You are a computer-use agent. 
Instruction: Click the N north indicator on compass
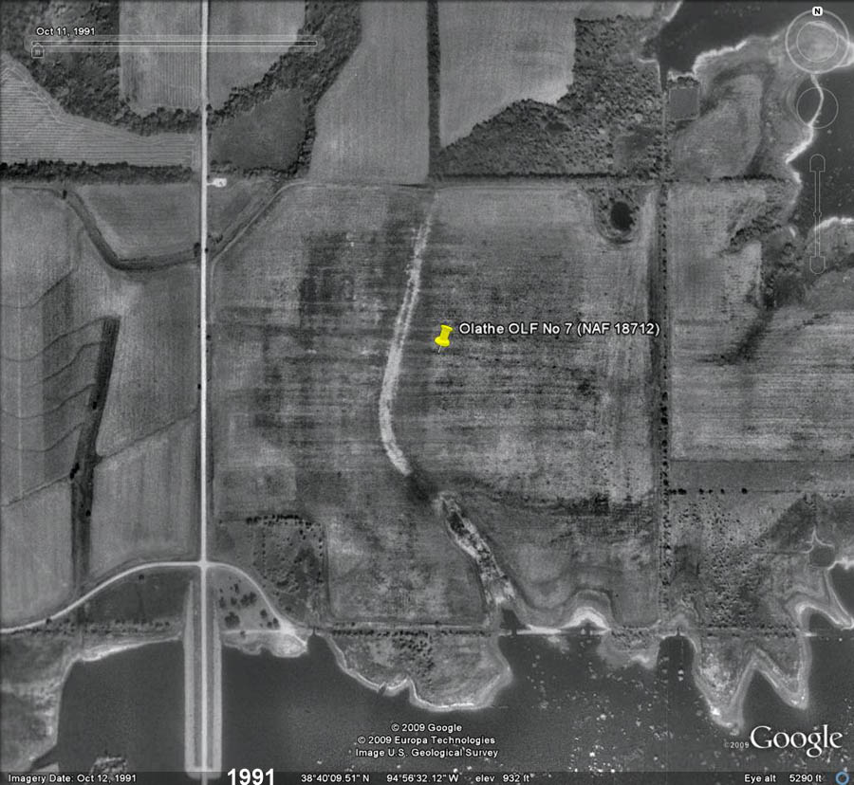coord(817,11)
